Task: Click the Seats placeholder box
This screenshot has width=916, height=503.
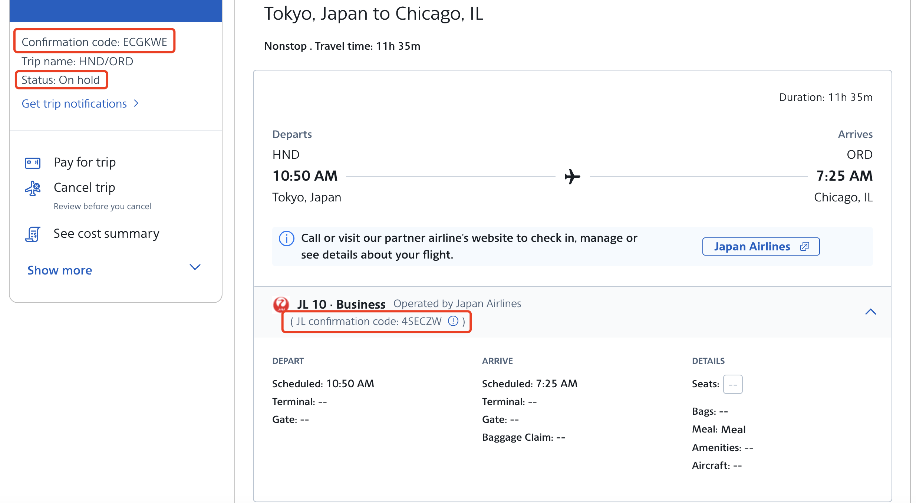Action: 733,384
